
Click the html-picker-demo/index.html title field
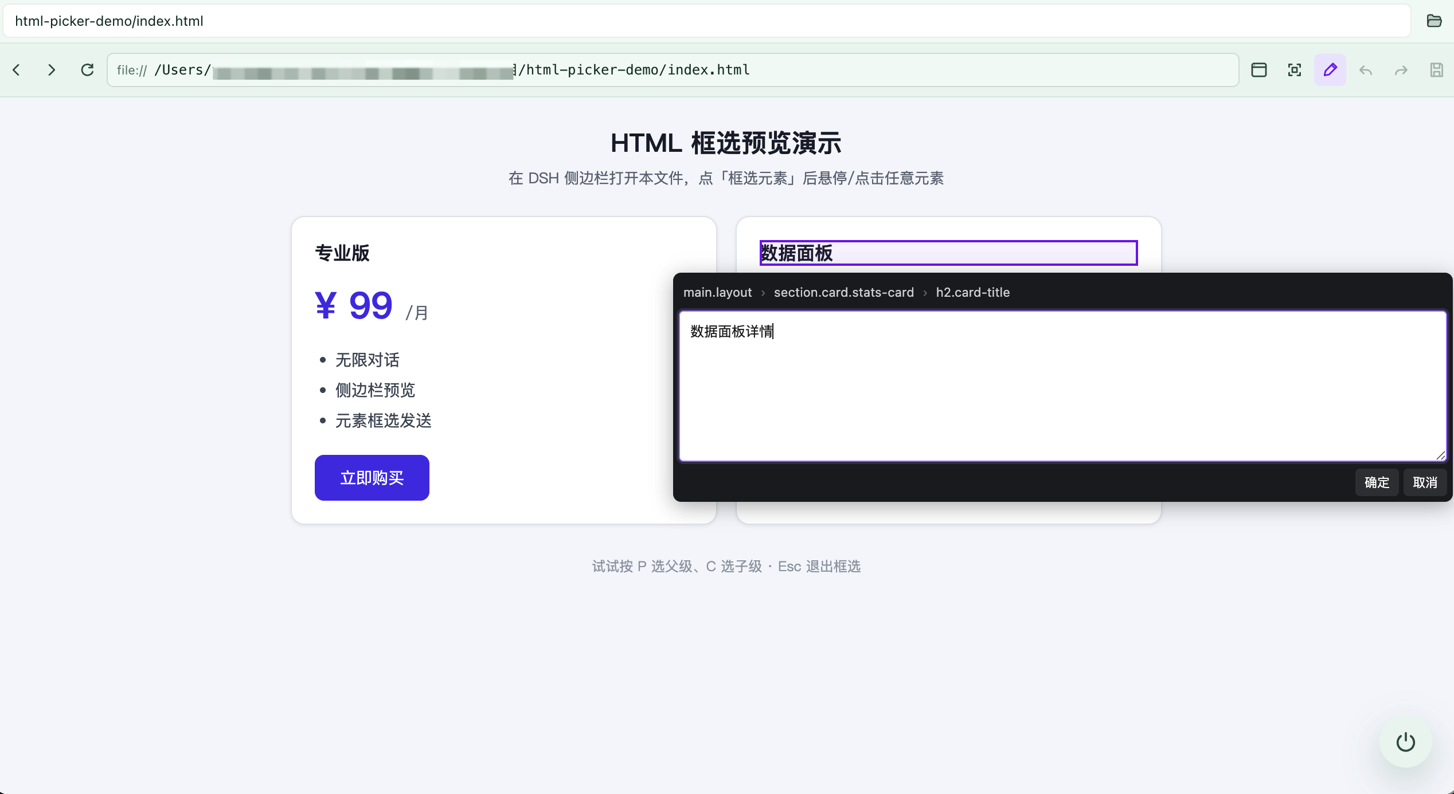tap(706, 21)
